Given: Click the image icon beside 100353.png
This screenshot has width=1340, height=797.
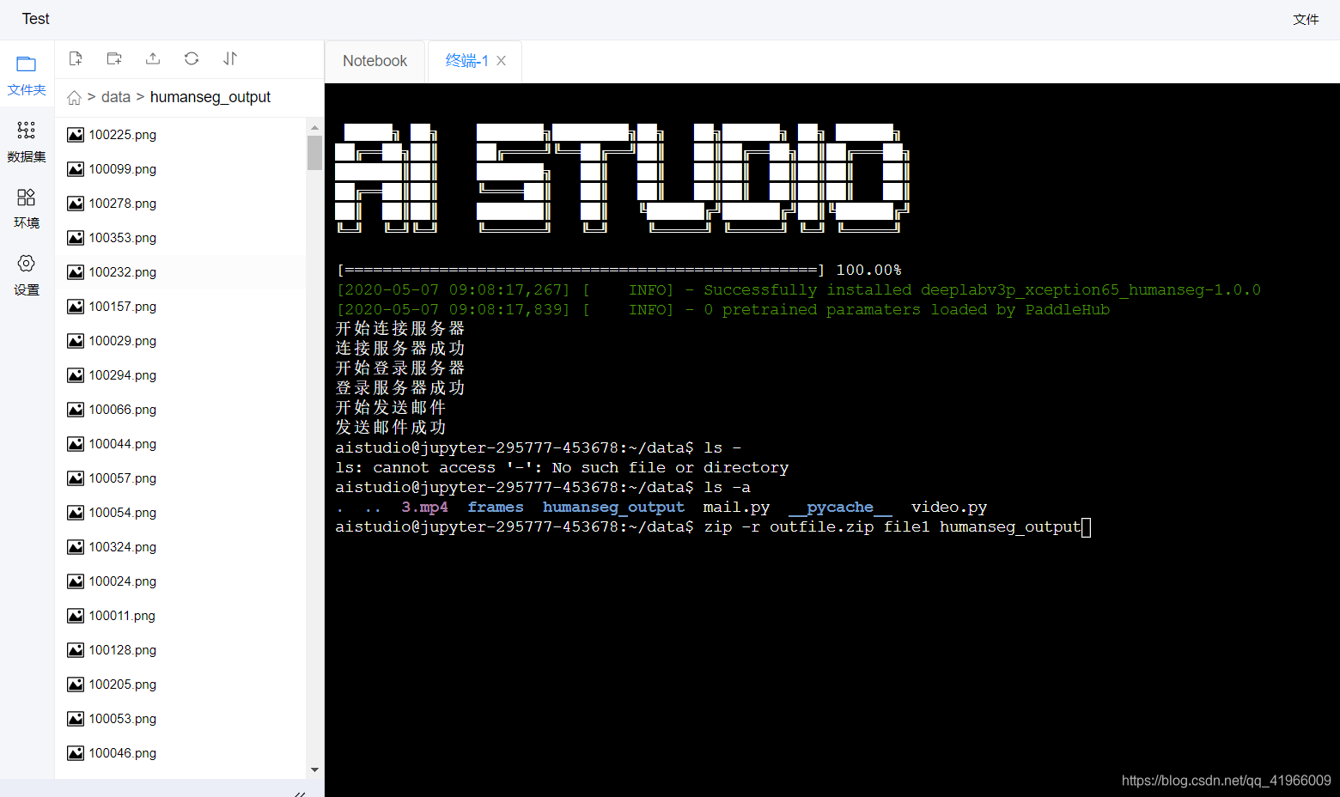Looking at the screenshot, I should (76, 238).
